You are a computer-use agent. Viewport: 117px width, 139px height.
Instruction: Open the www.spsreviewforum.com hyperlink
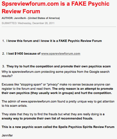click(x=61, y=54)
